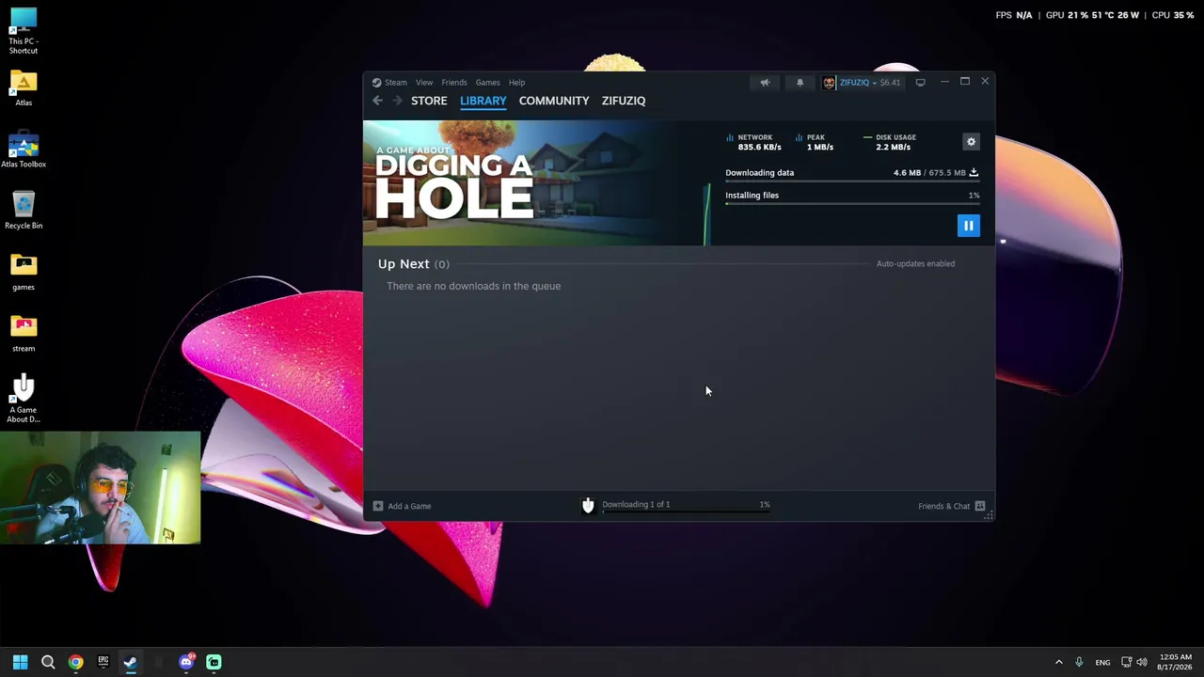Click the microphone icon in system tray
The width and height of the screenshot is (1204, 677).
(1079, 662)
